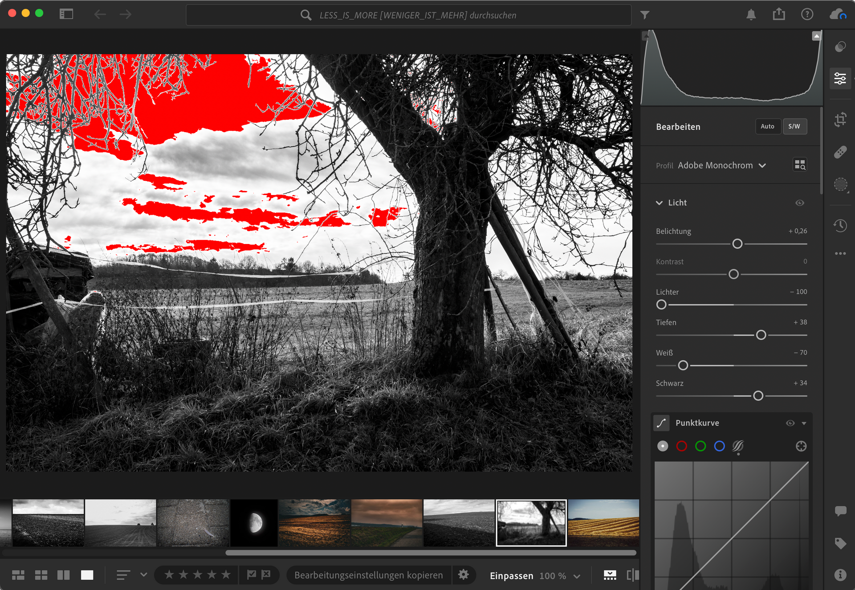Click the share export icon
The height and width of the screenshot is (590, 855).
tap(779, 15)
